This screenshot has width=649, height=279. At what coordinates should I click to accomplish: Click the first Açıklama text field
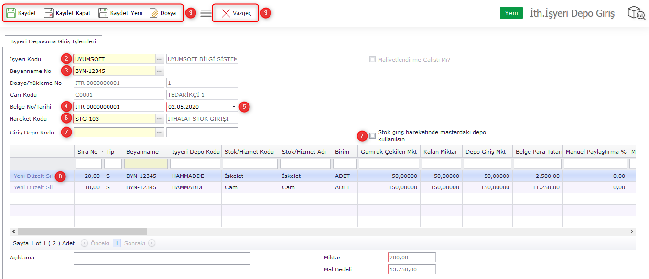click(x=162, y=258)
